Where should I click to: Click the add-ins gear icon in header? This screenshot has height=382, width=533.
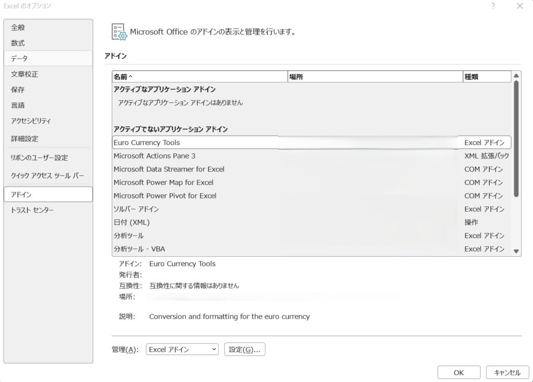tap(119, 32)
